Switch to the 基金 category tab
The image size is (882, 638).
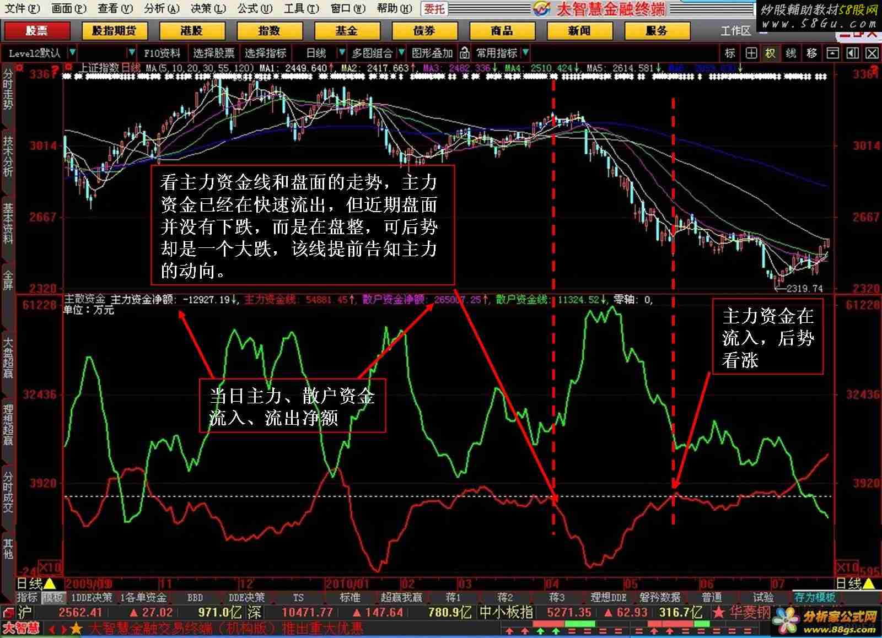347,31
